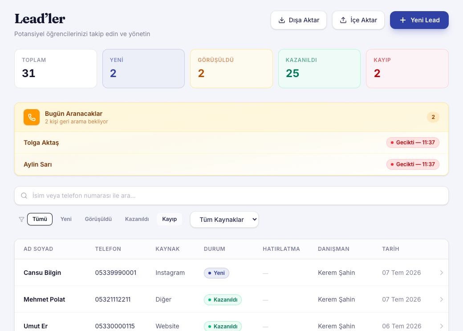Click the Kazanıldı badge in Mehmet Polat row
Viewport: 463px width, 331px height.
(223, 300)
